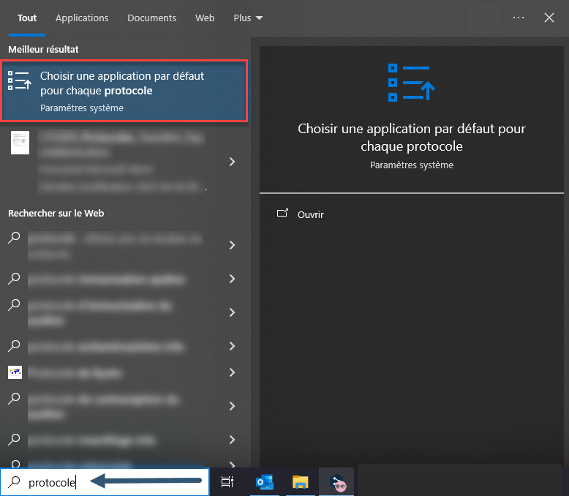
Task: Open best result 'Choisir une application par défaut'
Action: tap(124, 91)
